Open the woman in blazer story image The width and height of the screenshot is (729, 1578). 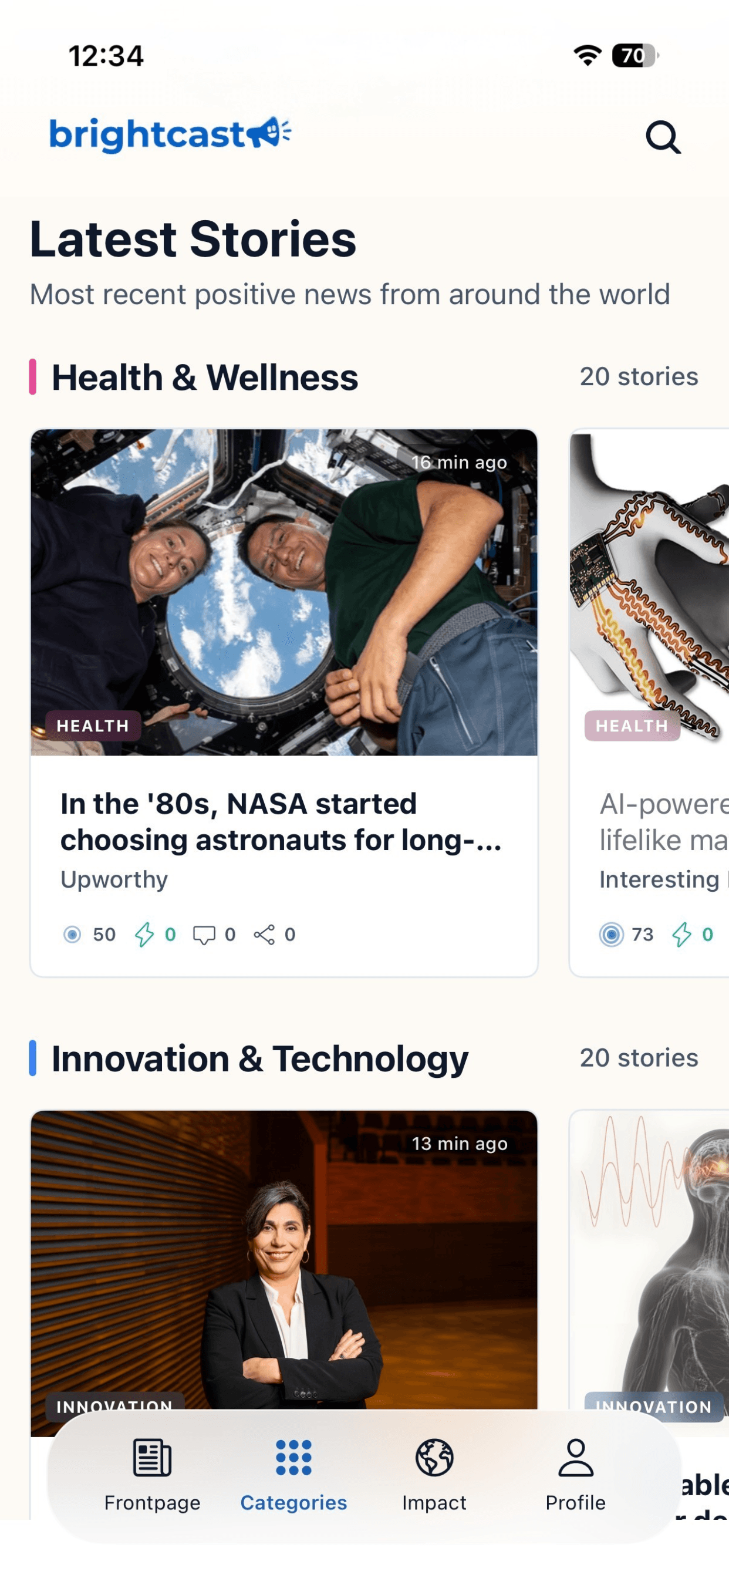click(x=283, y=1262)
